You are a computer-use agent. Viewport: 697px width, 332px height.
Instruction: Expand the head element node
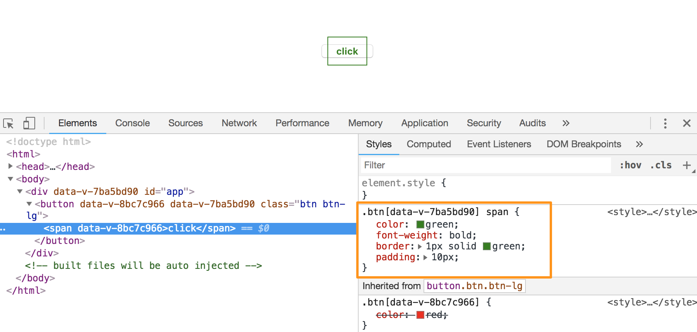tap(11, 166)
